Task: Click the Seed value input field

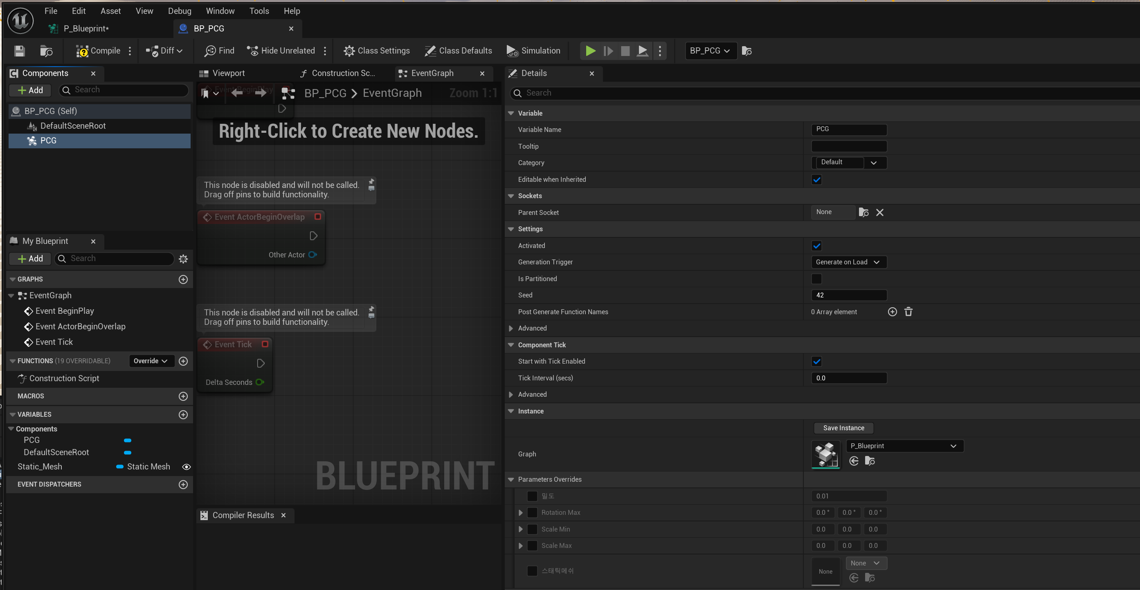Action: coord(848,295)
